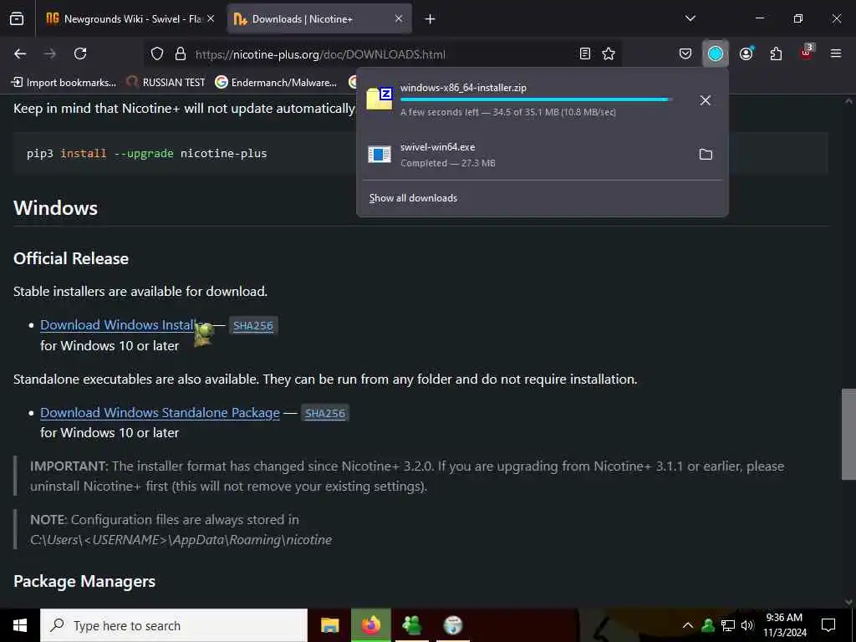Open a new tab with plus button
This screenshot has height=642, width=856.
(431, 19)
